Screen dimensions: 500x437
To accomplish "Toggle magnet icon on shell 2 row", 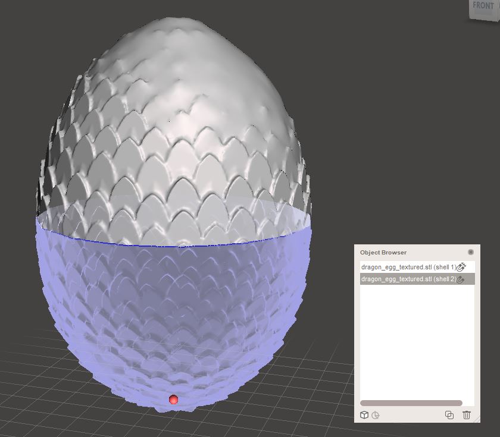I will tap(461, 279).
